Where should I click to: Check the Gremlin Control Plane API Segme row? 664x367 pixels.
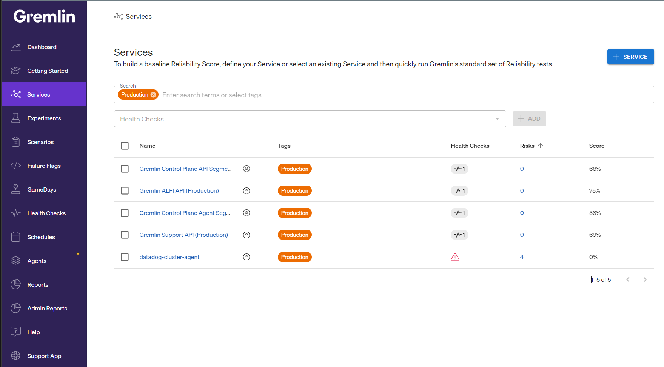point(125,169)
